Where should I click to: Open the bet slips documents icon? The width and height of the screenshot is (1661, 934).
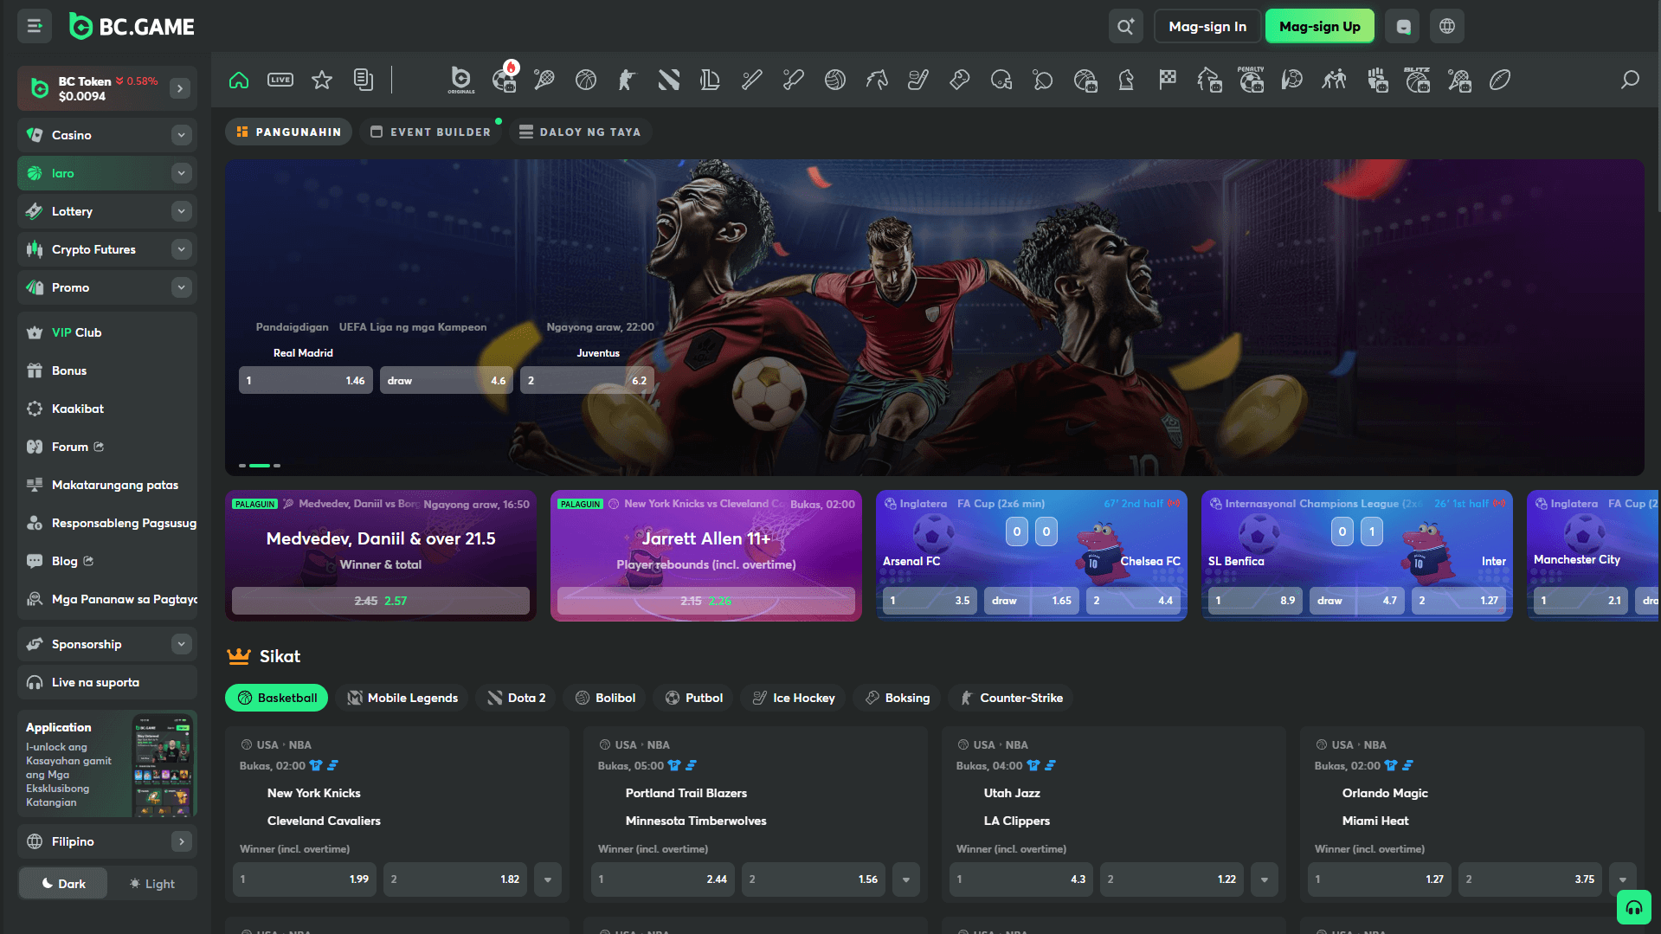pos(364,80)
